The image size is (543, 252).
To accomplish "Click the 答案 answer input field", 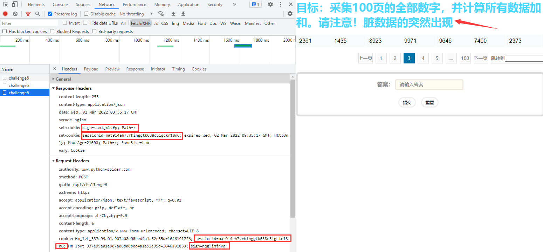I will pyautogui.click(x=429, y=84).
